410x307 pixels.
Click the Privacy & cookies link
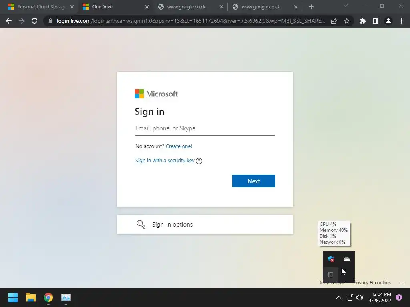pyautogui.click(x=372, y=283)
